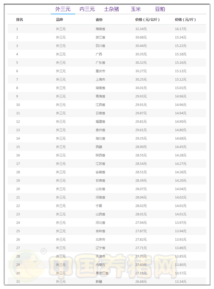Click the 排名 column header

pos(19,19)
